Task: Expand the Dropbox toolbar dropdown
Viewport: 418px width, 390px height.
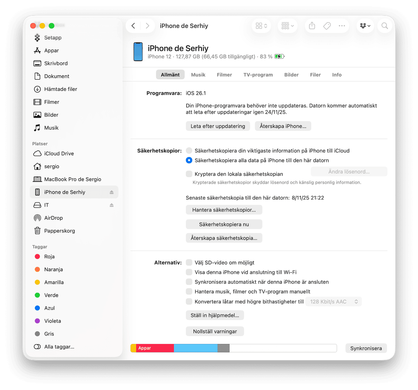Action: point(365,26)
